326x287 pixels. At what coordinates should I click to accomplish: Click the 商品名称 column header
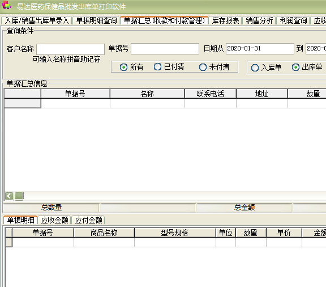[x=104, y=233]
